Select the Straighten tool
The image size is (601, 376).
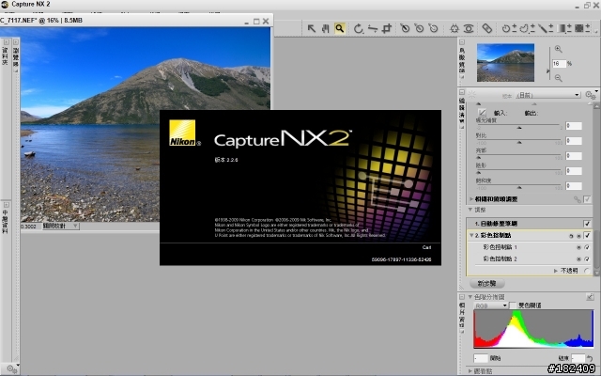click(x=373, y=28)
